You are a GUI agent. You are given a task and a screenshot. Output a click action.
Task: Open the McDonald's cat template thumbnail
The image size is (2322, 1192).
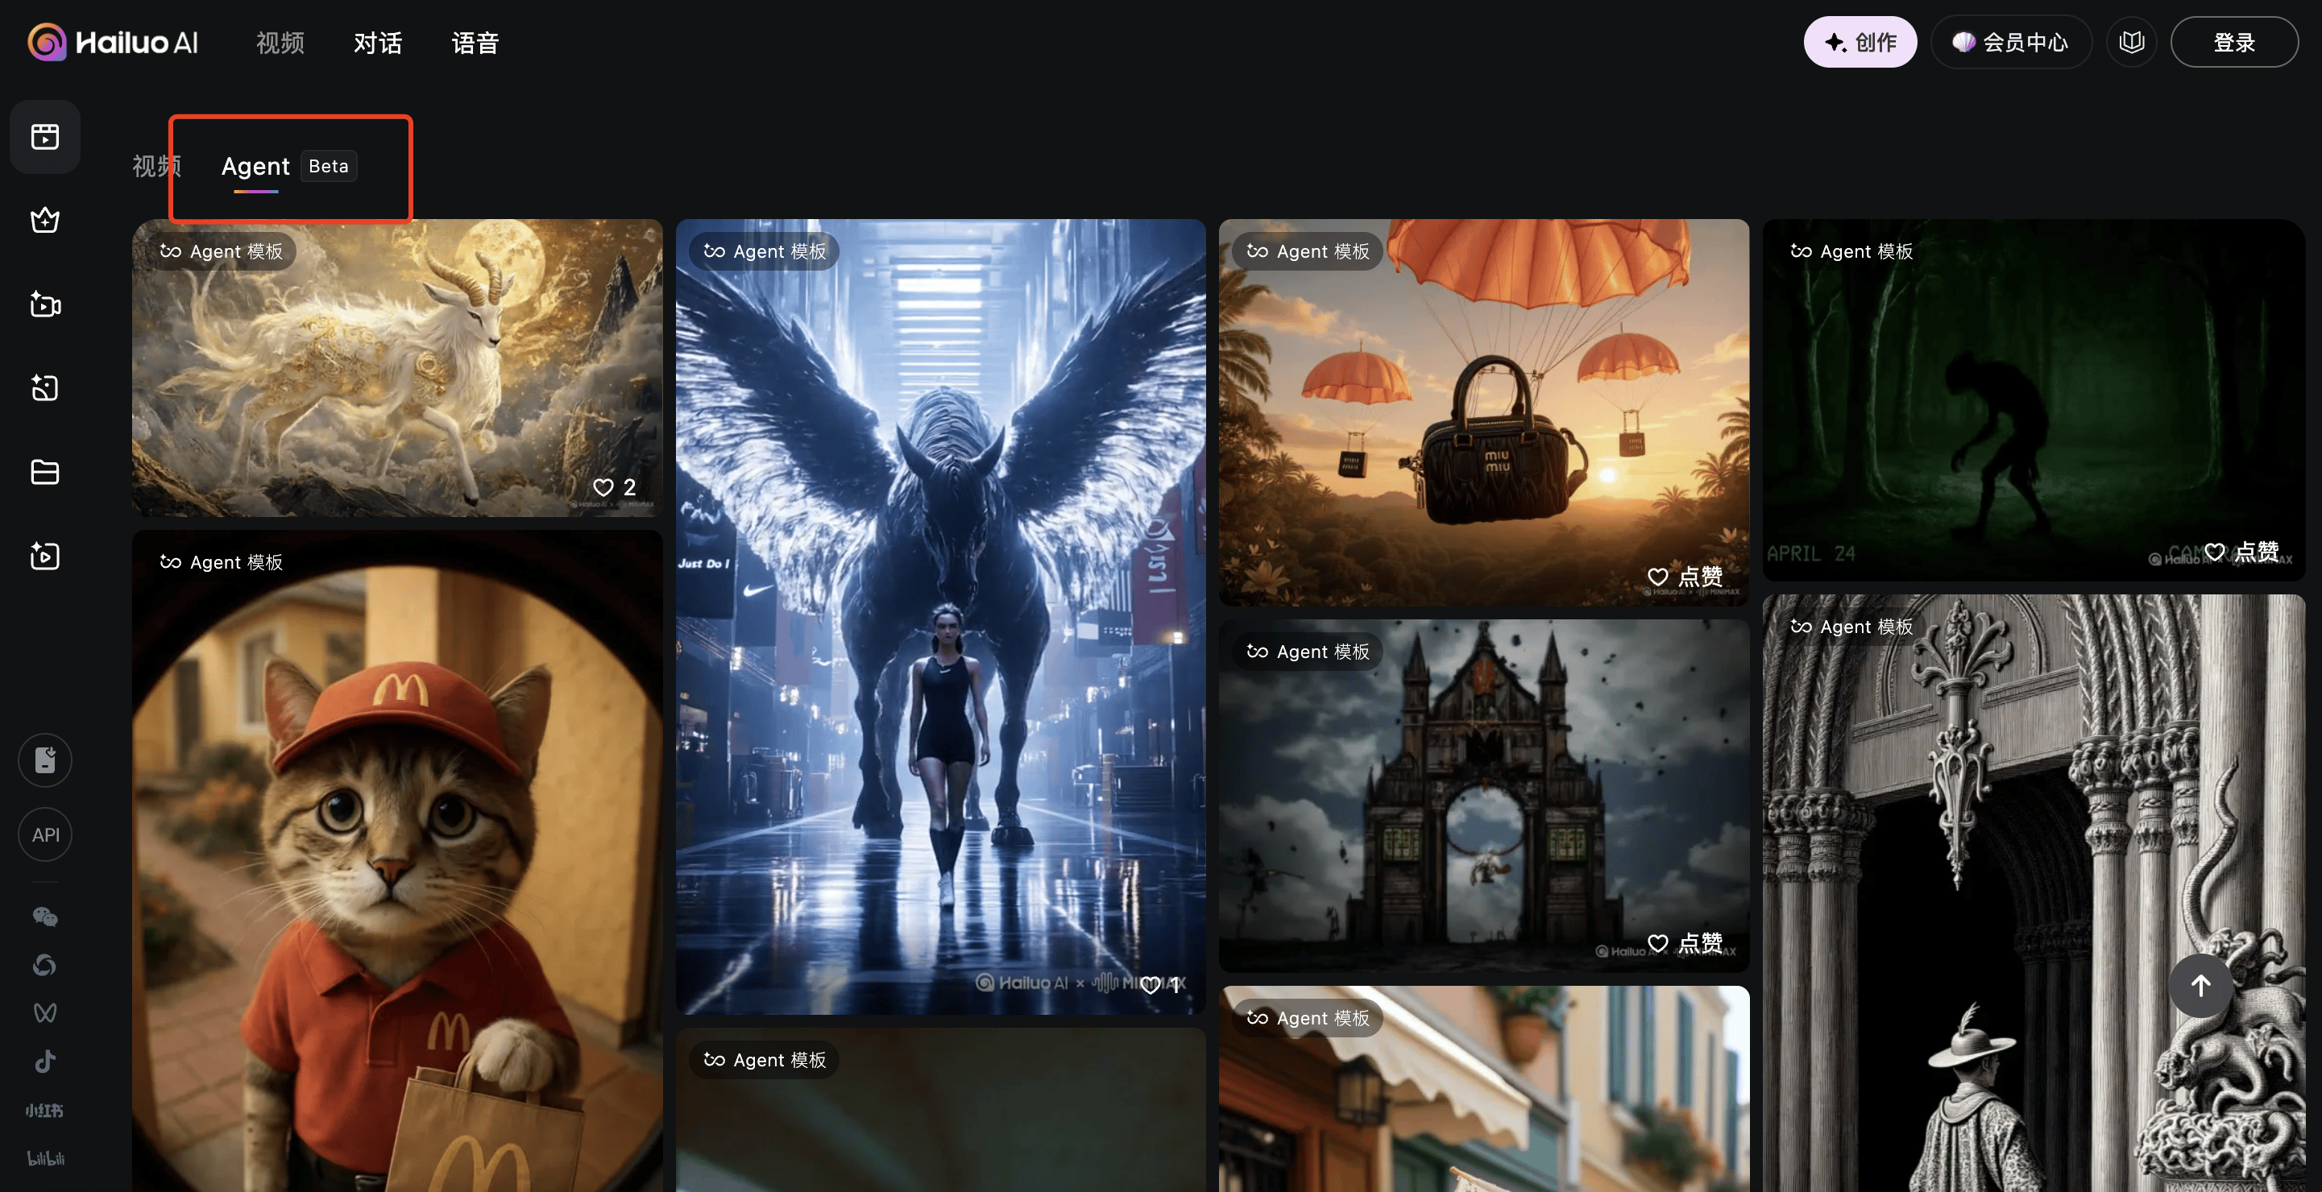pos(396,860)
